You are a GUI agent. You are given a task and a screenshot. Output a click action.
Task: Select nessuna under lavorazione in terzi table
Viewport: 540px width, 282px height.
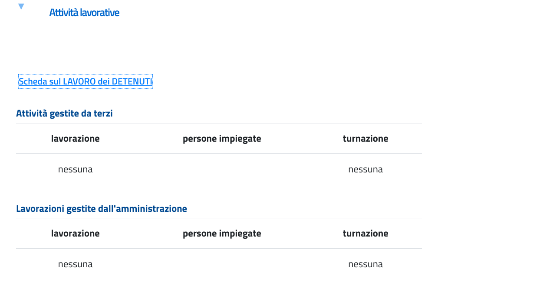click(x=76, y=169)
